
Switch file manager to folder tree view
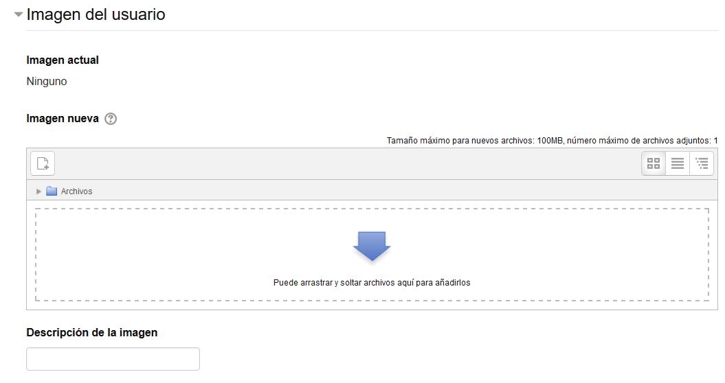click(702, 163)
